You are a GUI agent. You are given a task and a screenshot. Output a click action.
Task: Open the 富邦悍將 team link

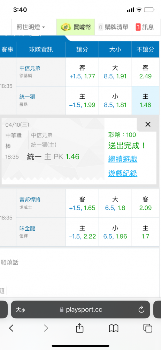[30, 200]
